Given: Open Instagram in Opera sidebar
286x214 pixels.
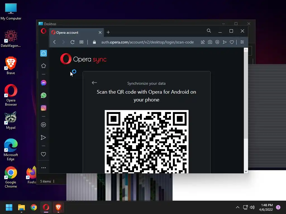Looking at the screenshot, I should [x=43, y=108].
